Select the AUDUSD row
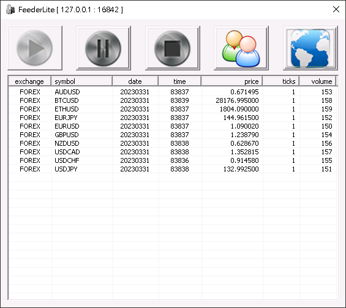The width and height of the screenshot is (346, 308). (x=173, y=92)
